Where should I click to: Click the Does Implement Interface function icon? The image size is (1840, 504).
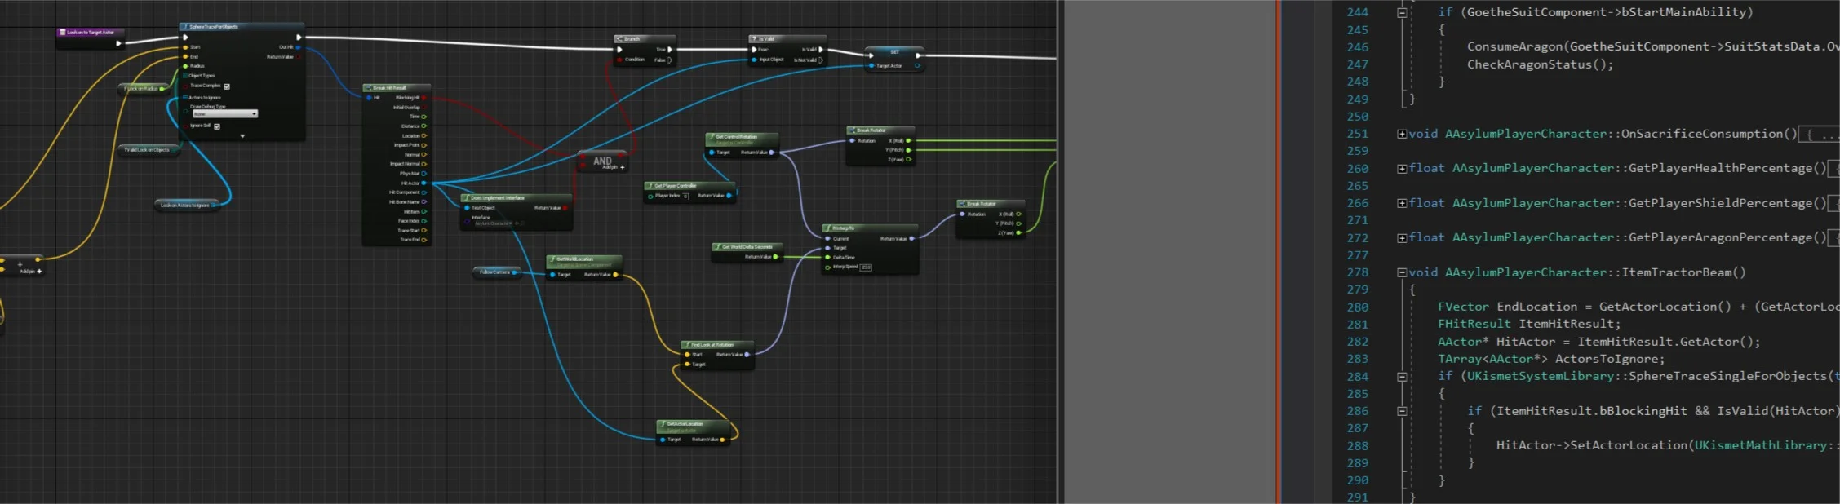click(467, 198)
